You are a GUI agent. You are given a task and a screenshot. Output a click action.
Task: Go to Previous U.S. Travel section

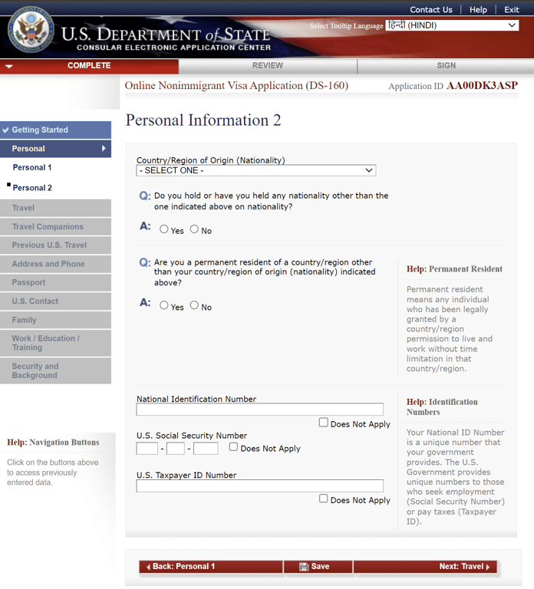[55, 245]
